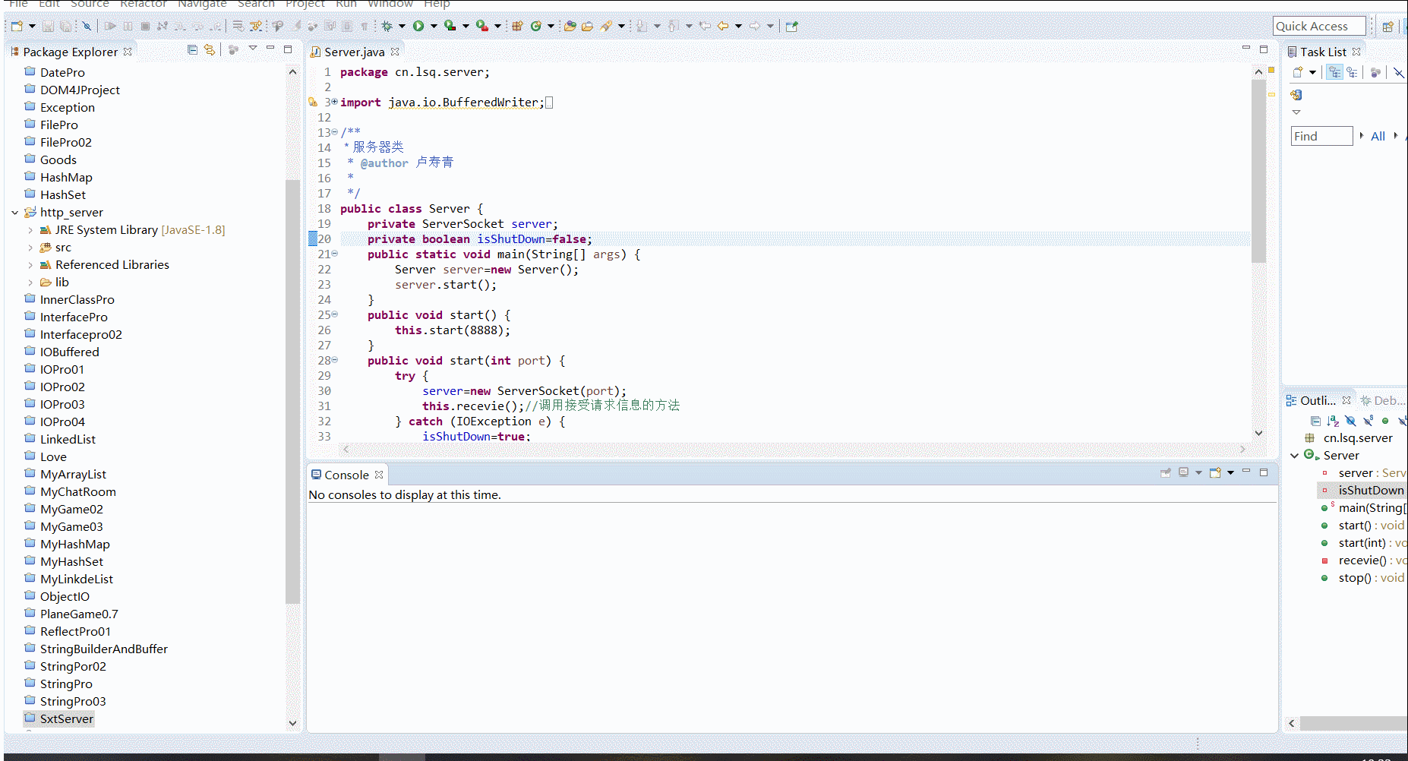Click Synchronize Changed icon in Task List
The height and width of the screenshot is (761, 1408).
click(x=1296, y=95)
